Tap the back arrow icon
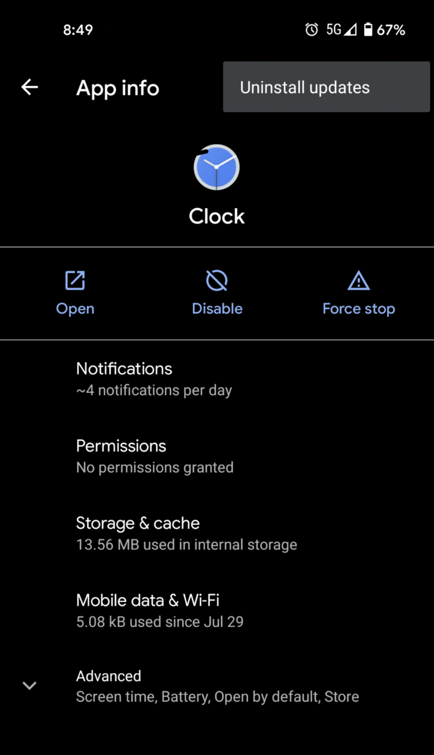The height and width of the screenshot is (755, 434). (29, 87)
